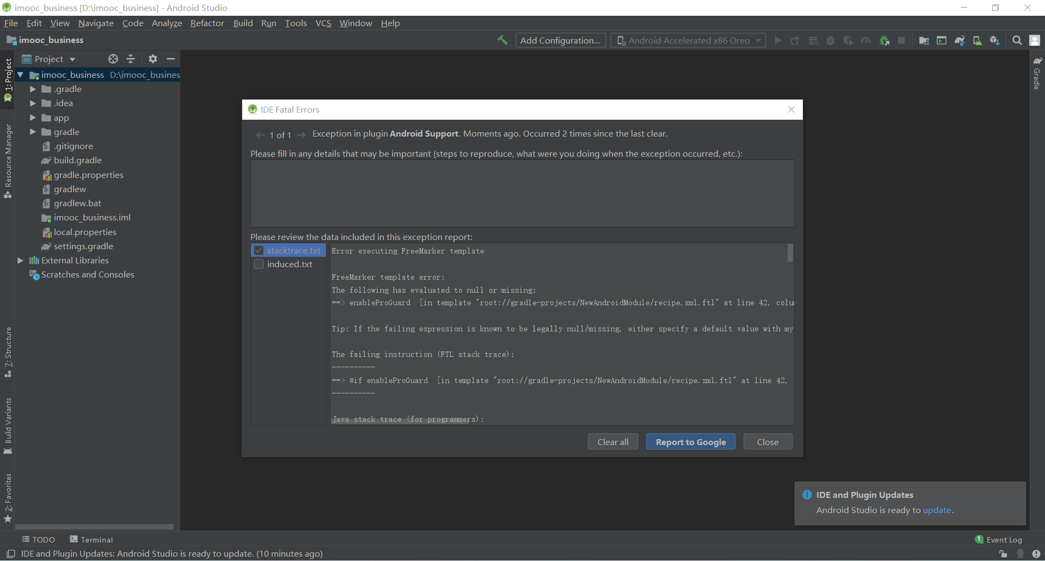Viewport: 1045px width, 561px height.
Task: Click the Debug app bug icon
Action: [831, 40]
